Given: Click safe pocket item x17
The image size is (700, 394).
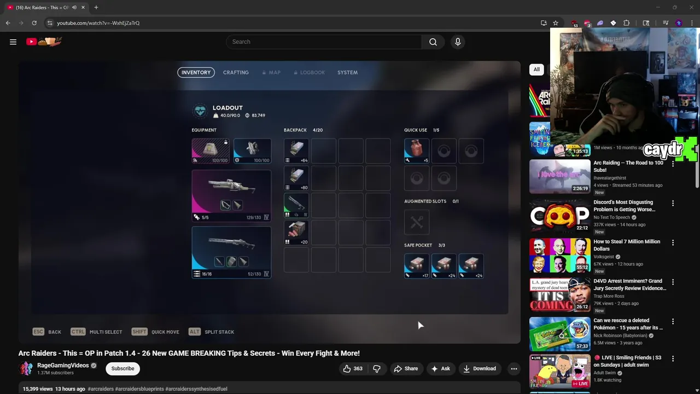Looking at the screenshot, I should pyautogui.click(x=417, y=266).
